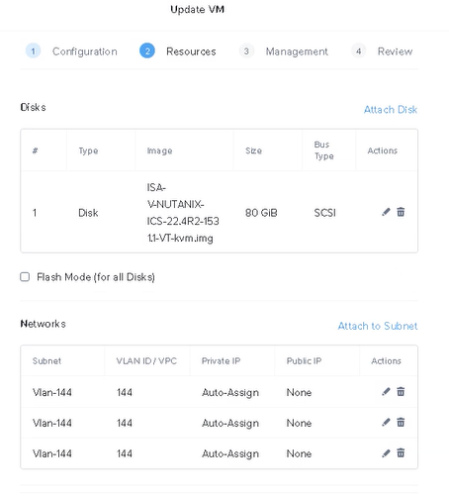Enable Flash Mode for all Disks

tap(25, 277)
